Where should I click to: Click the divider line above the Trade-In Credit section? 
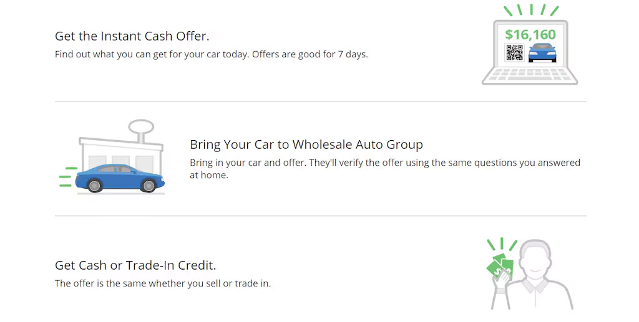320,216
